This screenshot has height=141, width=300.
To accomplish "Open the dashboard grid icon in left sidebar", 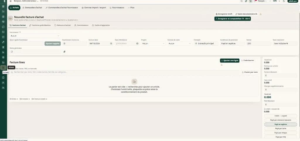I will point(3,6).
